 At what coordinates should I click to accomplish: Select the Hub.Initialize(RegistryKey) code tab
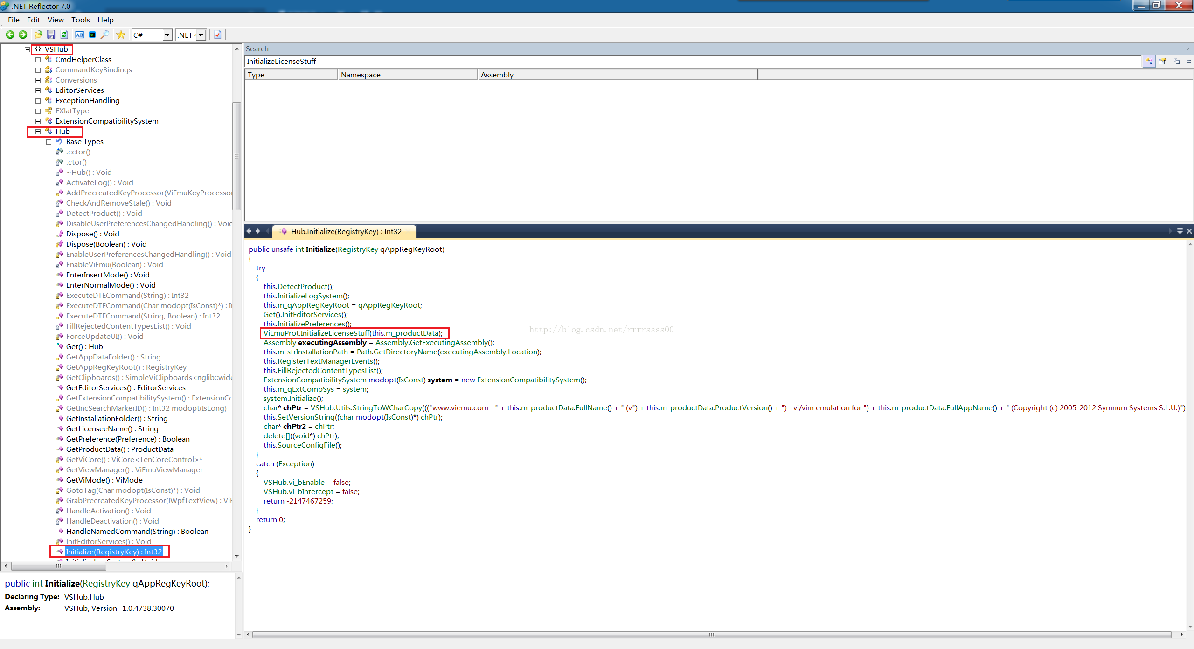click(x=345, y=231)
